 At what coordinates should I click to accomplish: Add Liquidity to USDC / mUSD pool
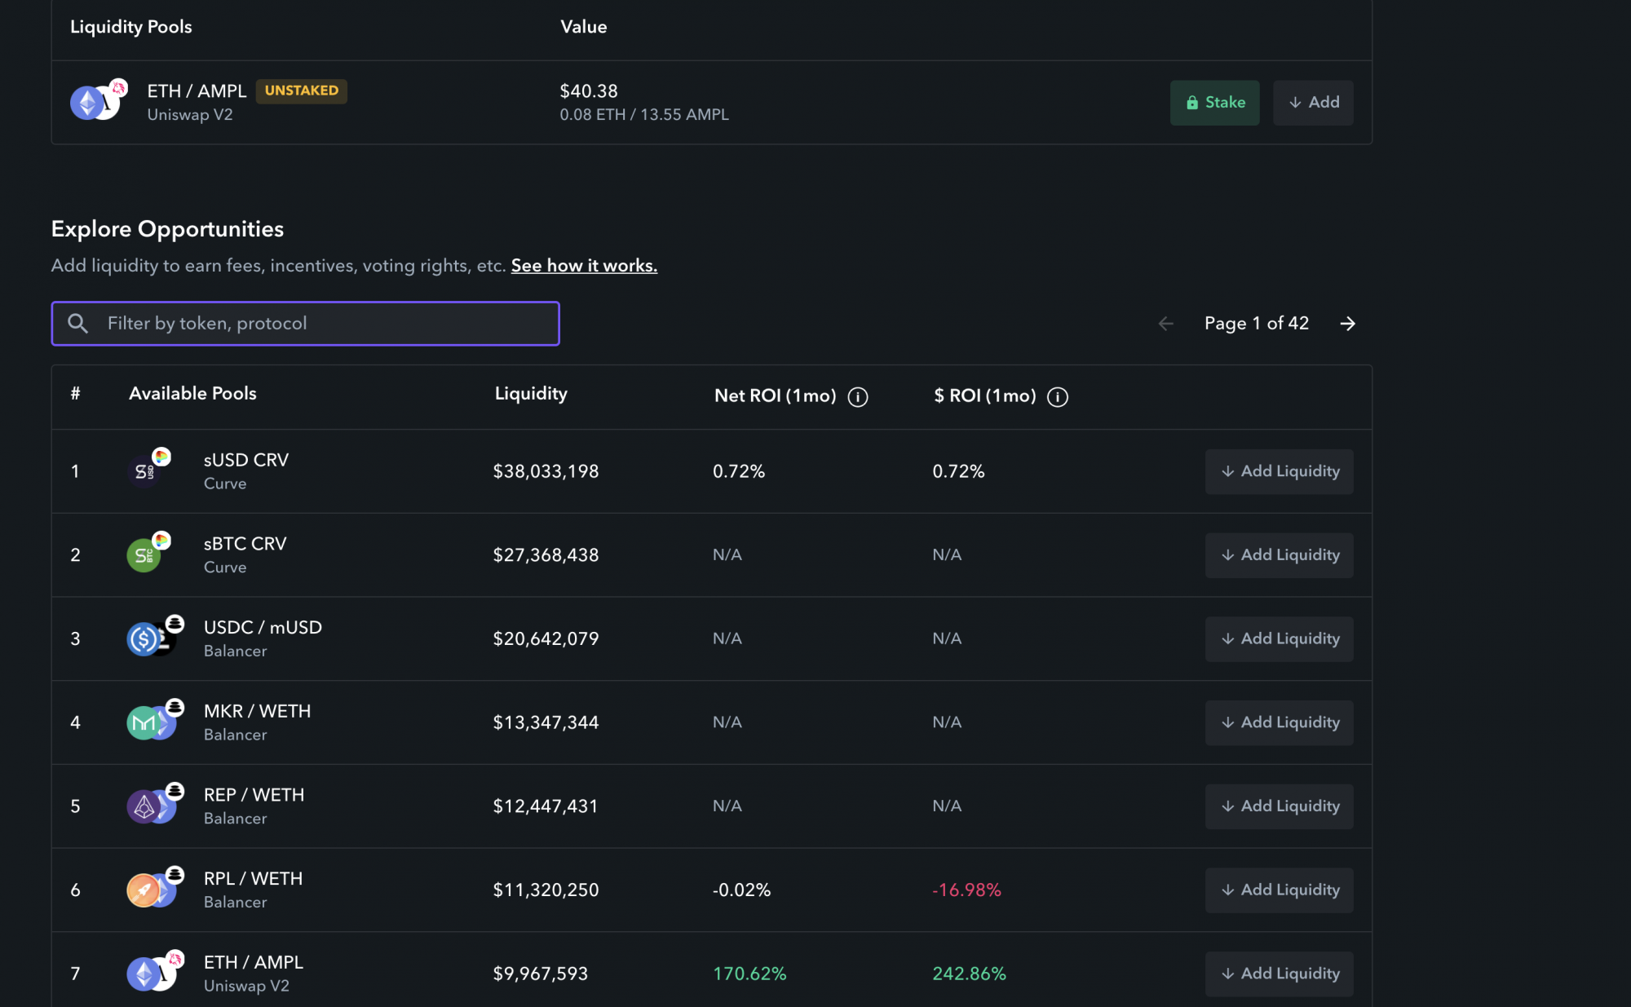(x=1279, y=638)
